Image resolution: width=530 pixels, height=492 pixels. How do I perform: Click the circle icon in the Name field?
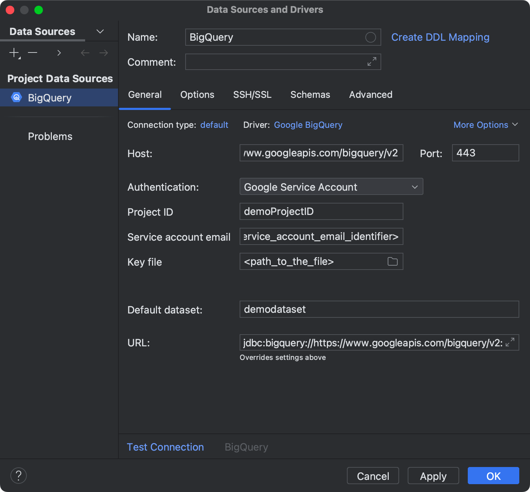click(x=371, y=37)
